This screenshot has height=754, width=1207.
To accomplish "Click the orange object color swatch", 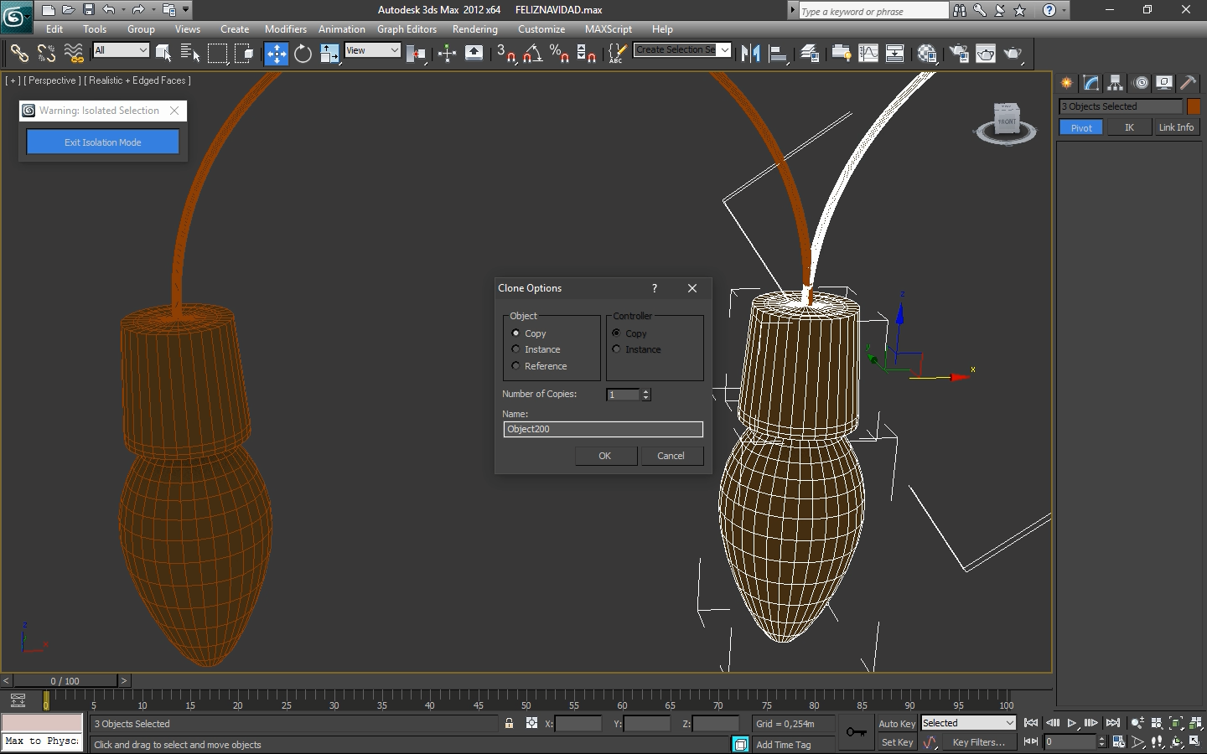I will (1194, 106).
